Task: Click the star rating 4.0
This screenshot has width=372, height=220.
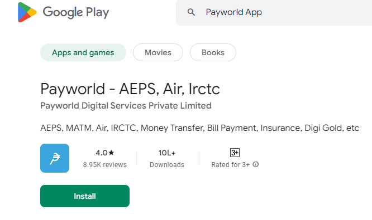Action: point(105,153)
